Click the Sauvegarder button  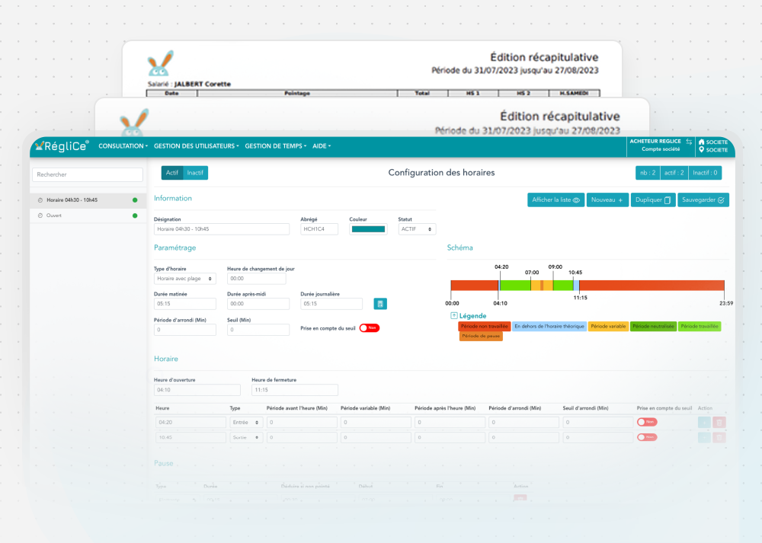[x=703, y=200]
